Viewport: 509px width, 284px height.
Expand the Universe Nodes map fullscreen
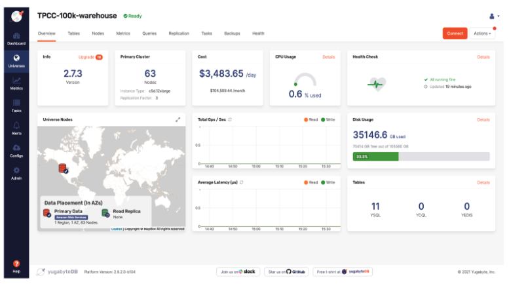pos(178,119)
